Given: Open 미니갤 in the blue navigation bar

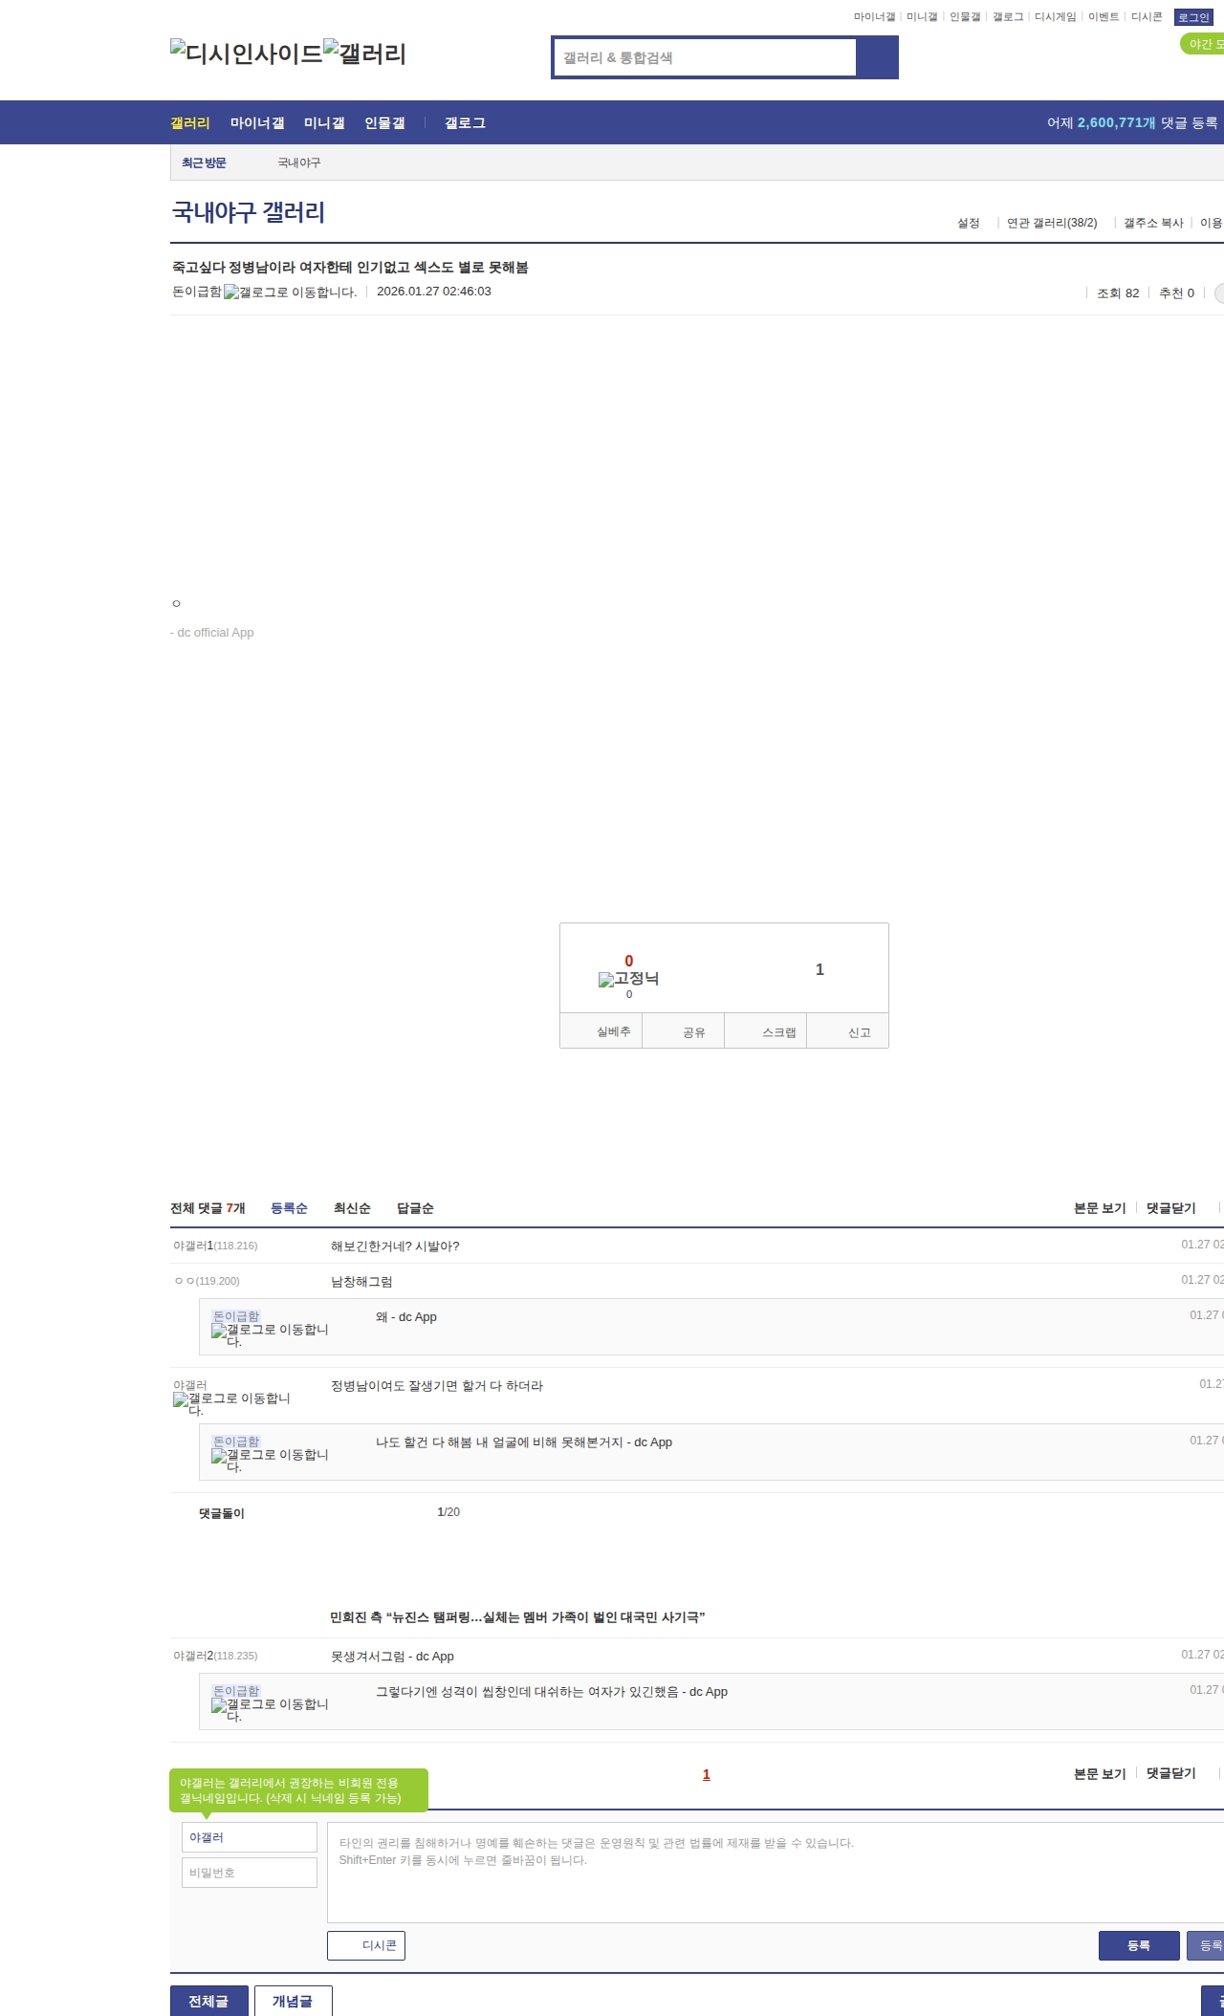Looking at the screenshot, I should [x=324, y=122].
